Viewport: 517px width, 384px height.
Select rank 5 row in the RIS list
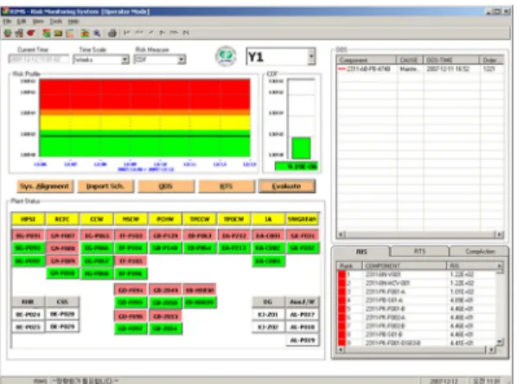point(417,309)
